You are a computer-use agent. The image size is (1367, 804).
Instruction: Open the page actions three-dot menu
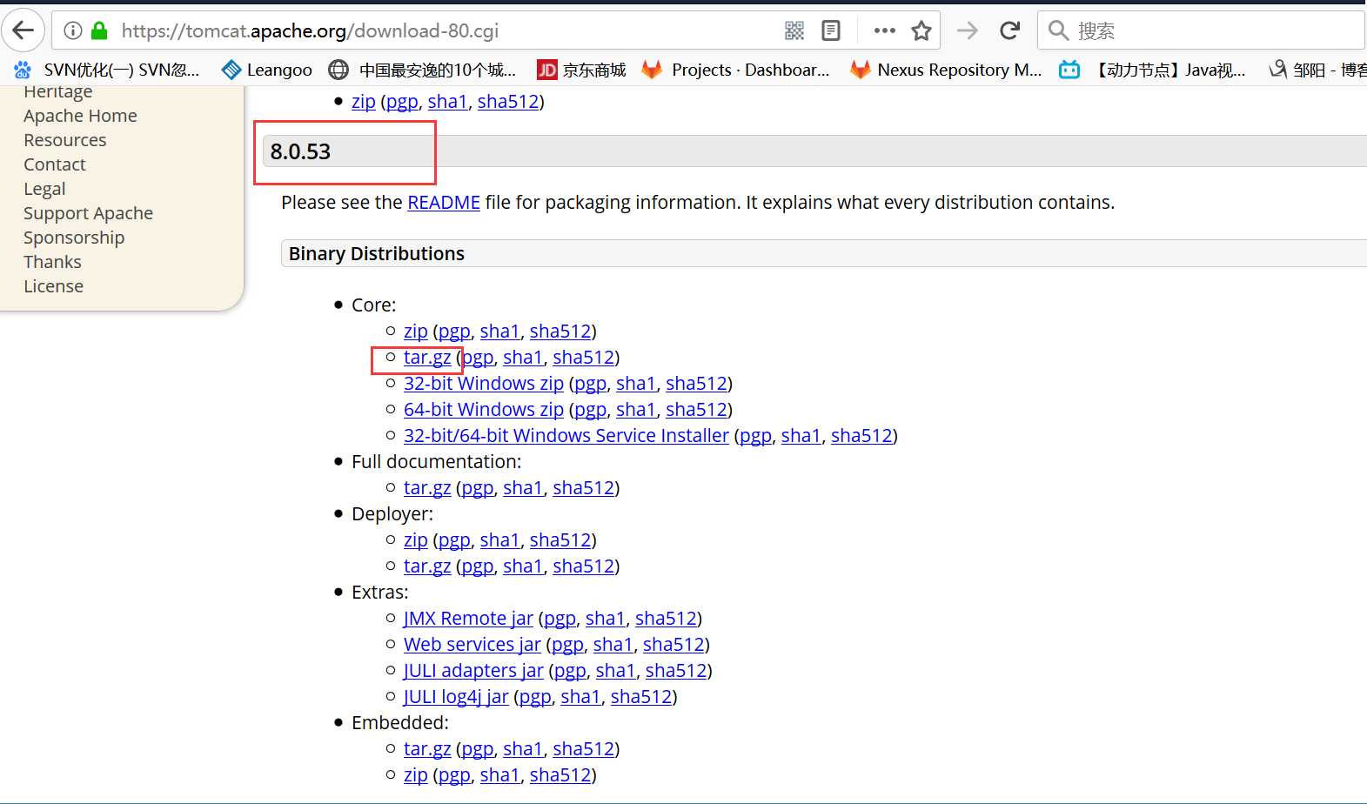tap(885, 30)
